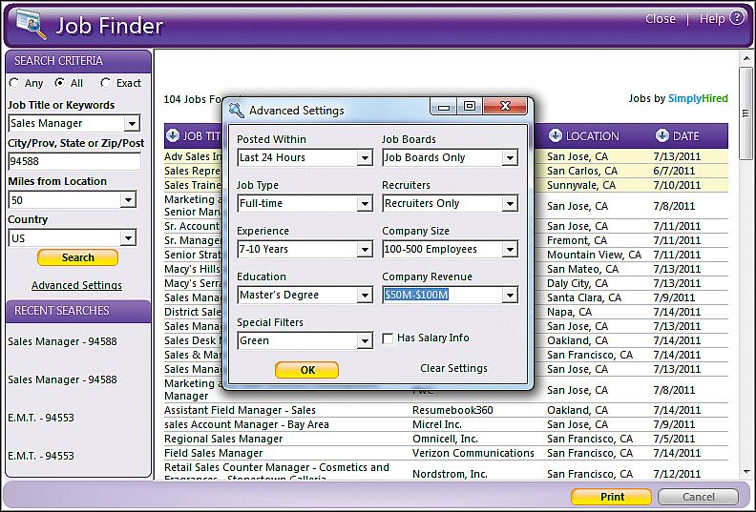Click Resumebook360 company cell

point(452,410)
